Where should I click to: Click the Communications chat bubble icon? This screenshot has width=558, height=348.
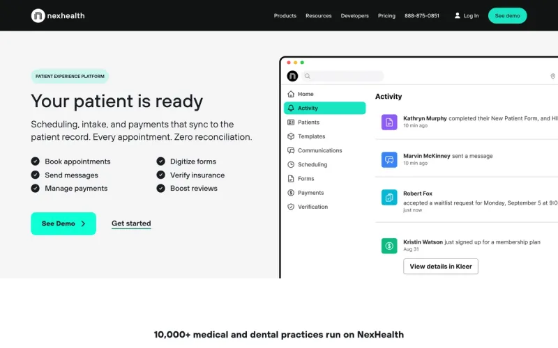[x=291, y=150]
